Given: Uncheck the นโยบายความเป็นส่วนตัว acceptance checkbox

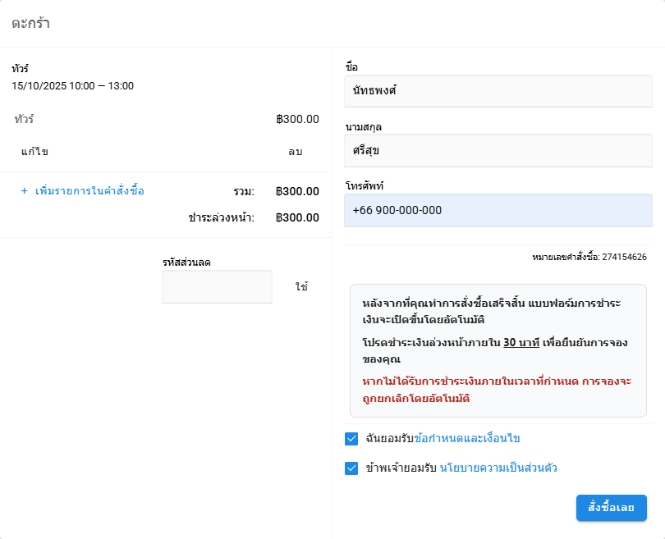Looking at the screenshot, I should click(352, 468).
